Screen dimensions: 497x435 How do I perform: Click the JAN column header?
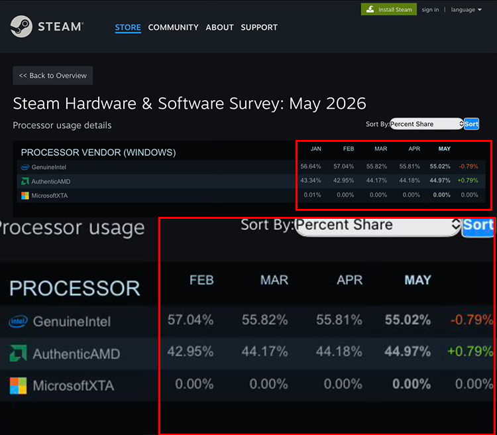315,149
